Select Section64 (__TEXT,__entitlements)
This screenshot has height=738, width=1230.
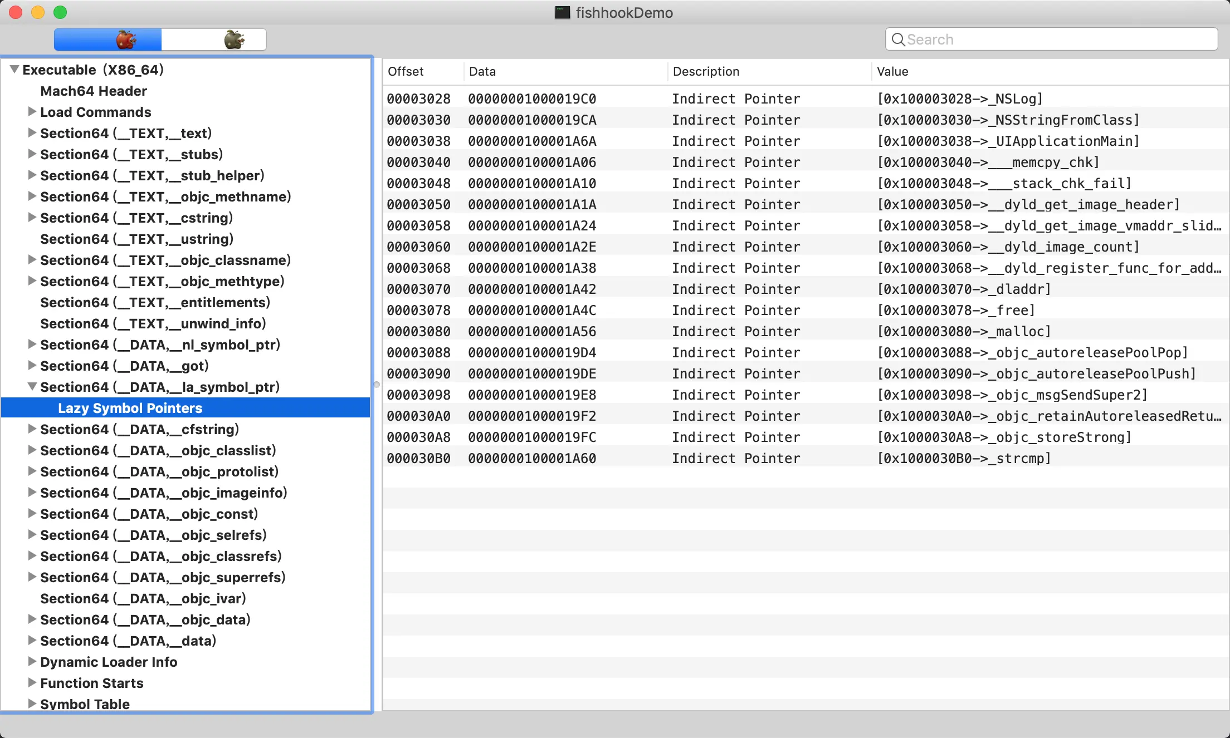(x=155, y=302)
